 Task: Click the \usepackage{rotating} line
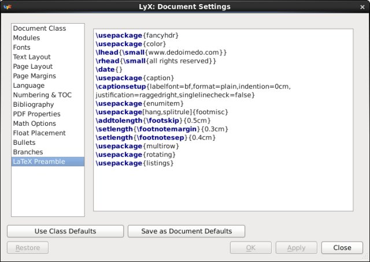pos(136,155)
